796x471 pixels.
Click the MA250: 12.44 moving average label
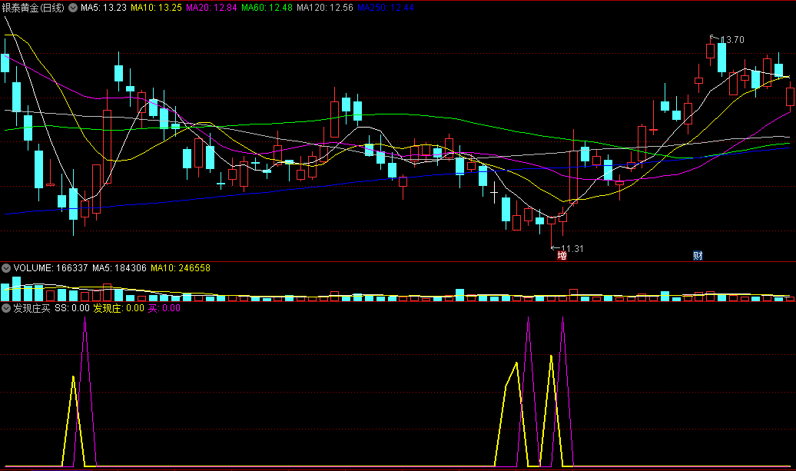385,8
